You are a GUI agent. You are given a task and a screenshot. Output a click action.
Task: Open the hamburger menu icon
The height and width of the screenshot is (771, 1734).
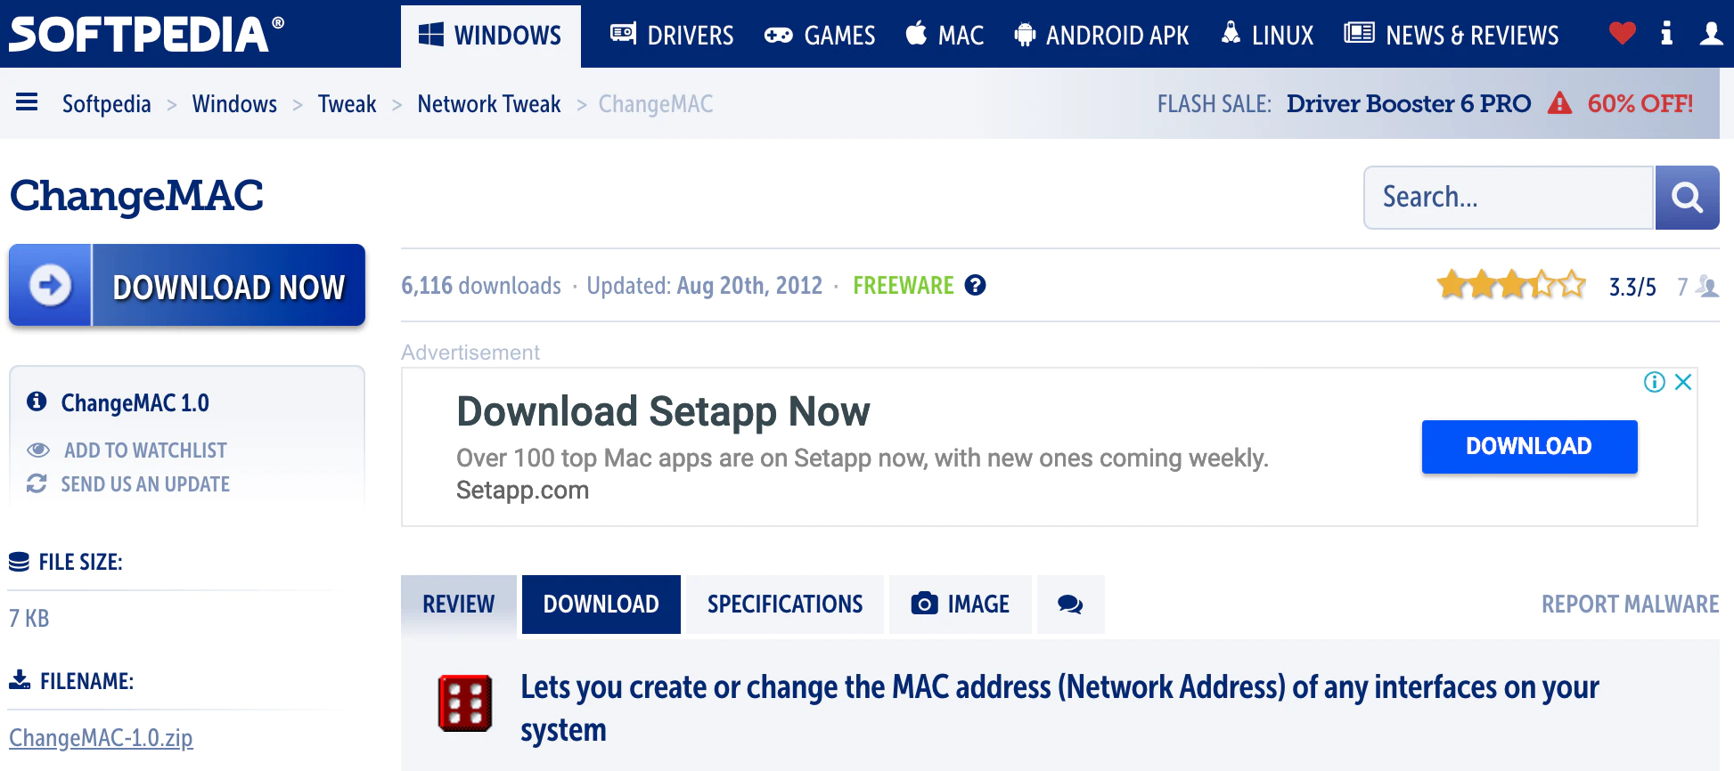click(x=27, y=102)
